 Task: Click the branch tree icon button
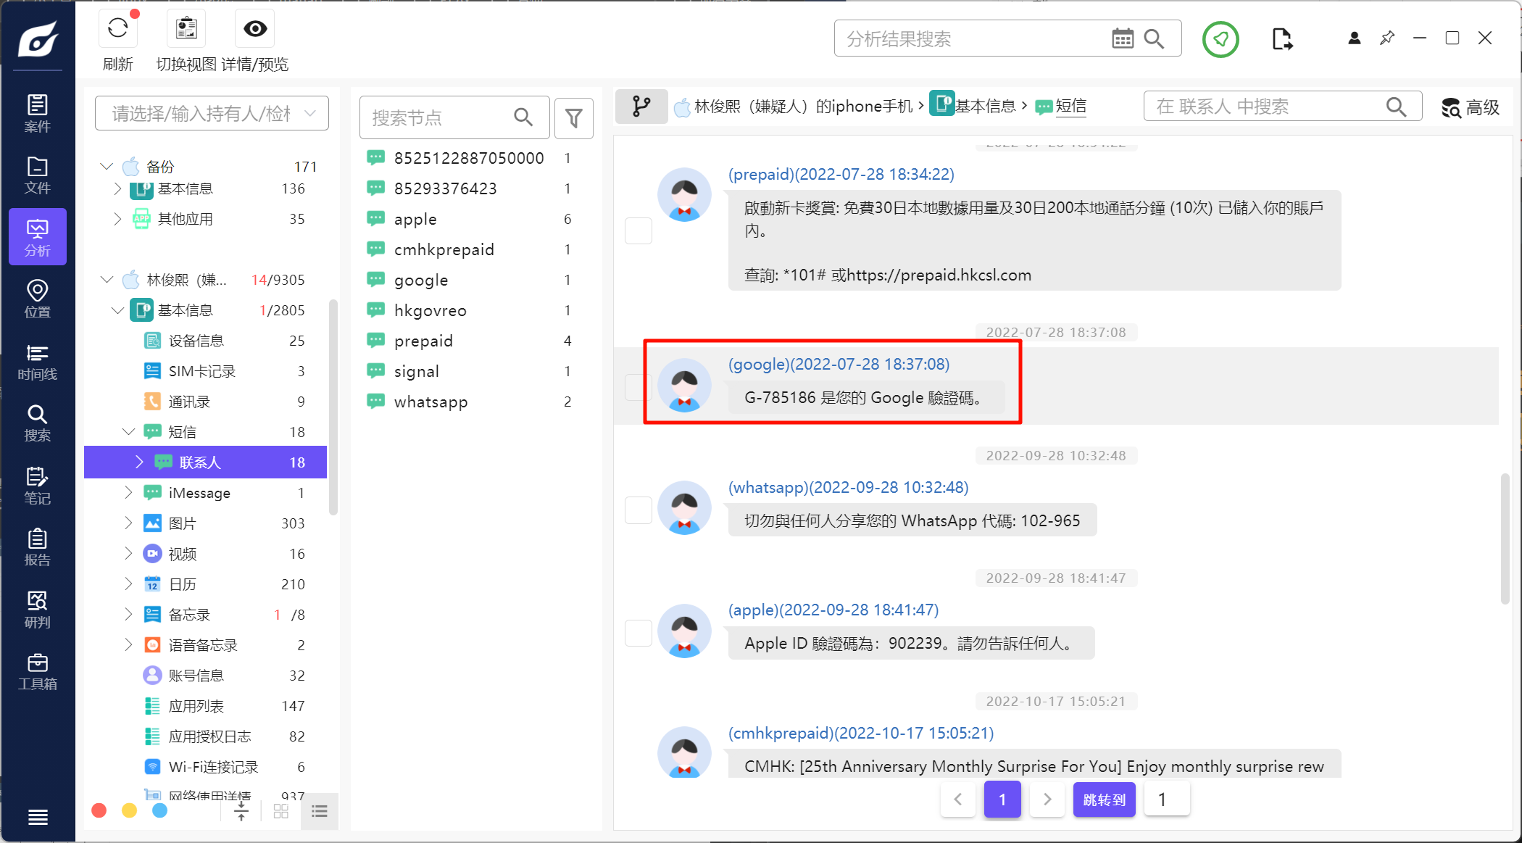[641, 107]
